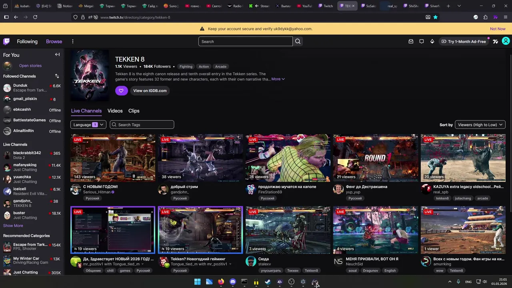Open the Open stories link
The image size is (512, 288).
30,66
